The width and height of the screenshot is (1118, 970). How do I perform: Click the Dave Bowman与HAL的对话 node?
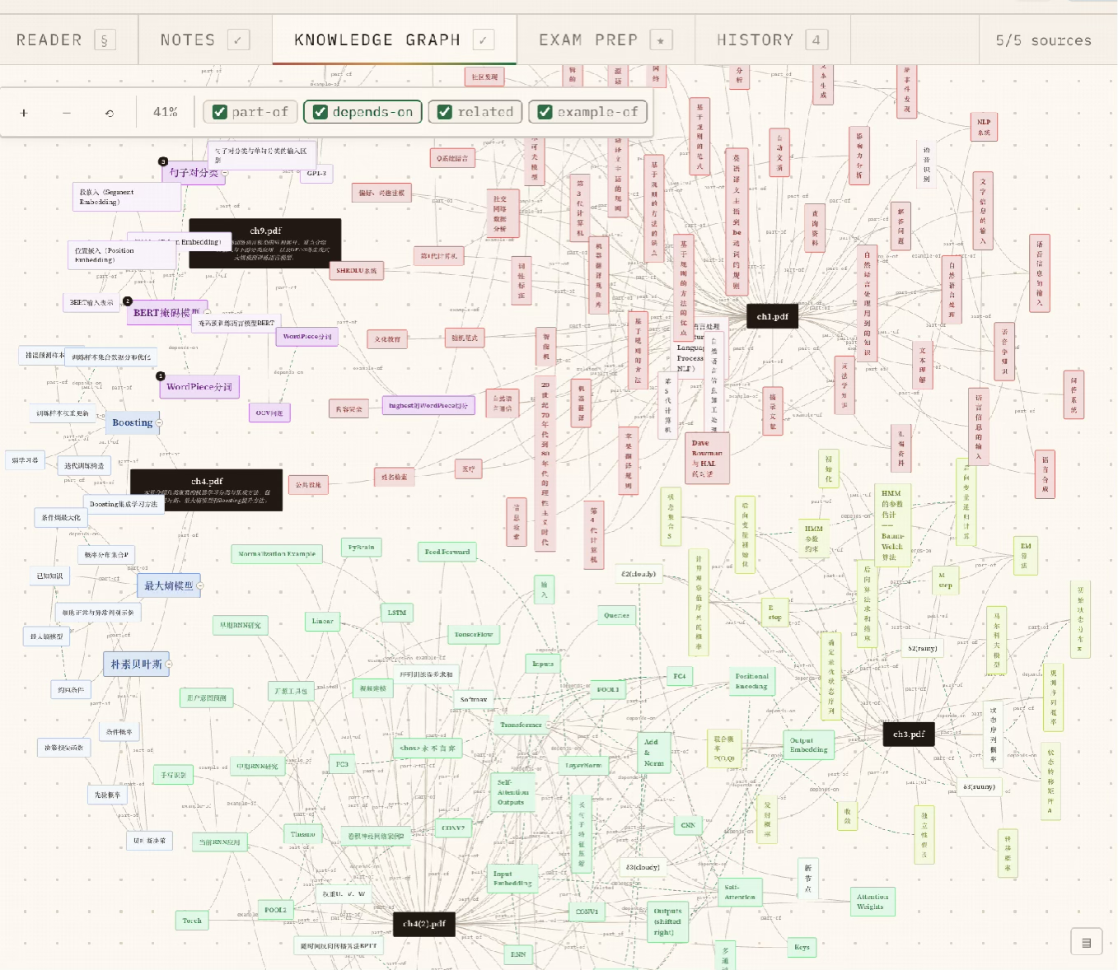coord(706,459)
